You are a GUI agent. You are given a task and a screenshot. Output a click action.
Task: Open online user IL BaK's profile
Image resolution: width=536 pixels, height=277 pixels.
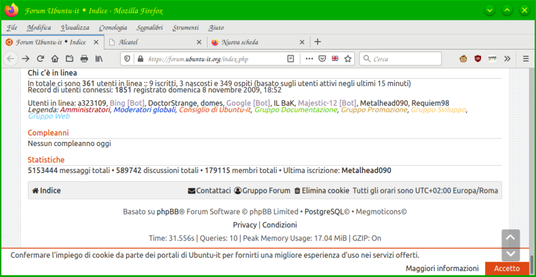point(284,103)
